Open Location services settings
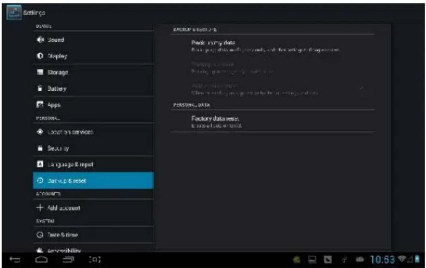Screen dimensions: 426x268 pyautogui.click(x=93, y=132)
